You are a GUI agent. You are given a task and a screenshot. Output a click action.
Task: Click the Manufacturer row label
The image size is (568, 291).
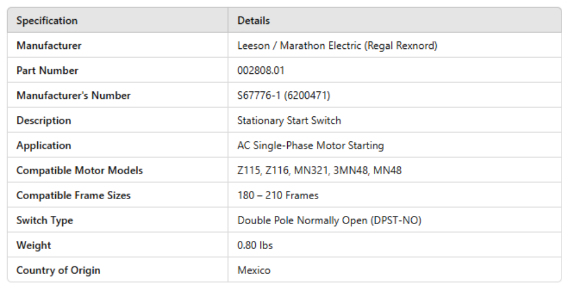[49, 45]
